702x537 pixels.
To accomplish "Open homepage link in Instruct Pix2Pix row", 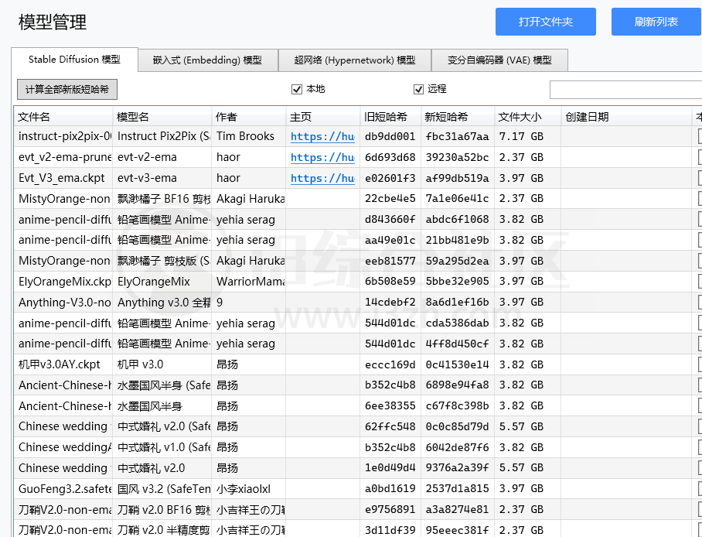I will click(322, 137).
